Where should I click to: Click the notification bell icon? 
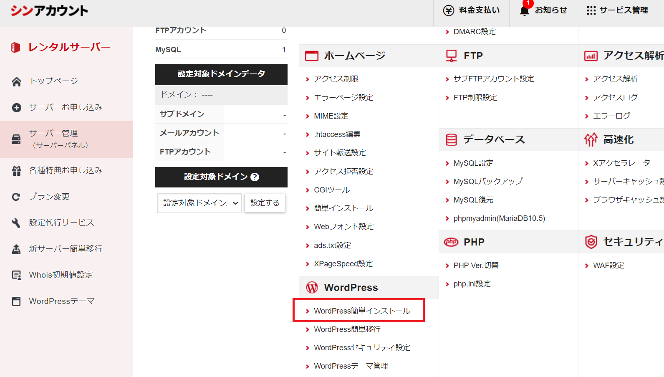[x=524, y=11]
